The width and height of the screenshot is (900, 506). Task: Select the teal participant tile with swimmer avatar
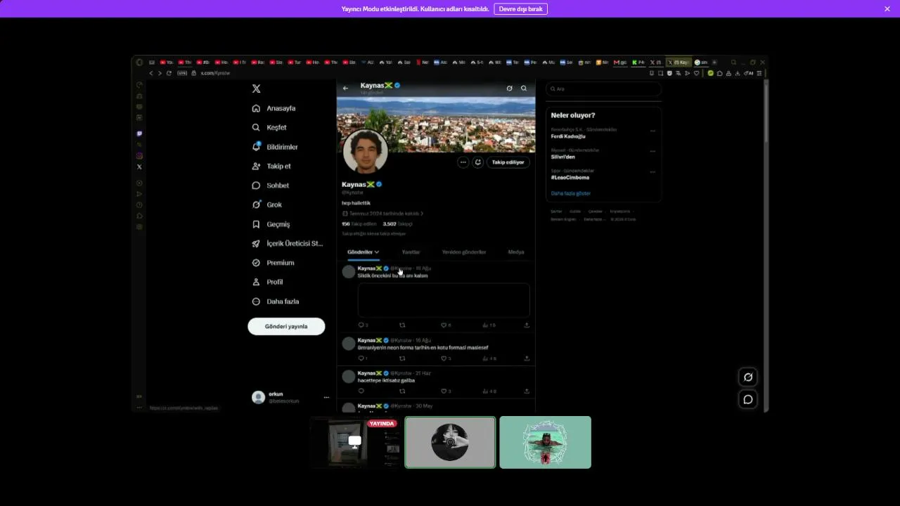click(546, 442)
